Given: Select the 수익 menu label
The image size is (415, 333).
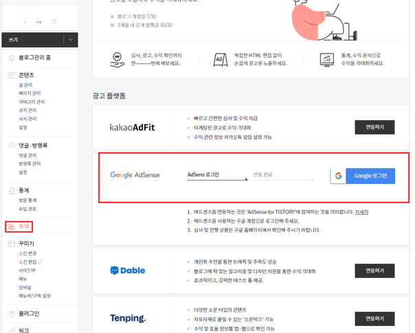Looking at the screenshot, I should (x=23, y=227).
